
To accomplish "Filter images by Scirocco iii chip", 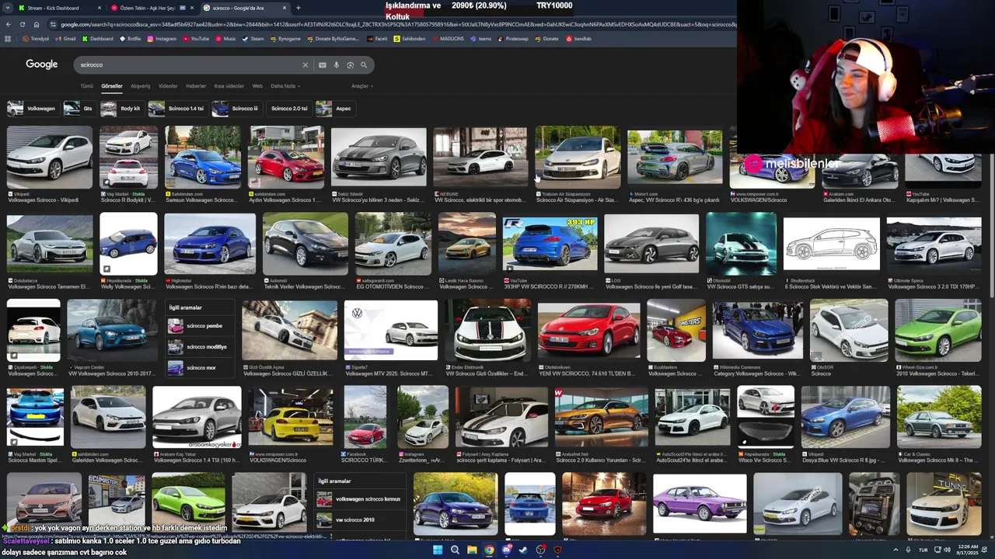I will 236,109.
